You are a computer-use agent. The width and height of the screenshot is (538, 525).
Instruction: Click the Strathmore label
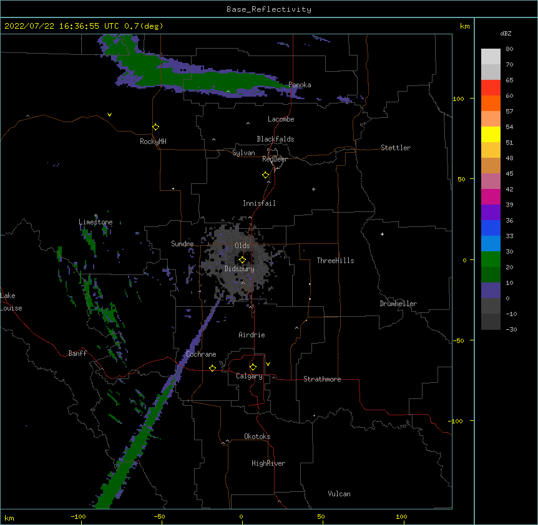tap(322, 379)
